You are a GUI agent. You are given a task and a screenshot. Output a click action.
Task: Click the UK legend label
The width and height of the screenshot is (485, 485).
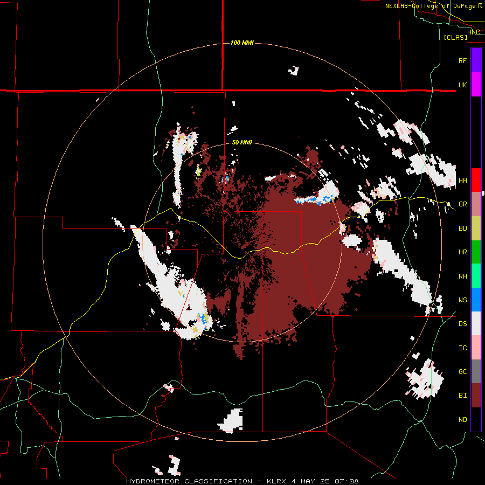[462, 85]
